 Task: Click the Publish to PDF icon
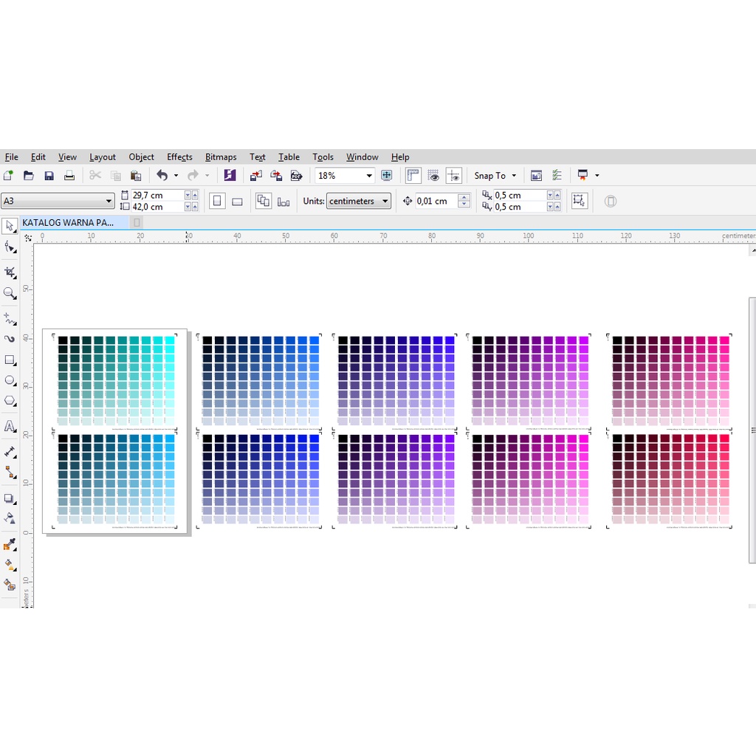coord(296,176)
